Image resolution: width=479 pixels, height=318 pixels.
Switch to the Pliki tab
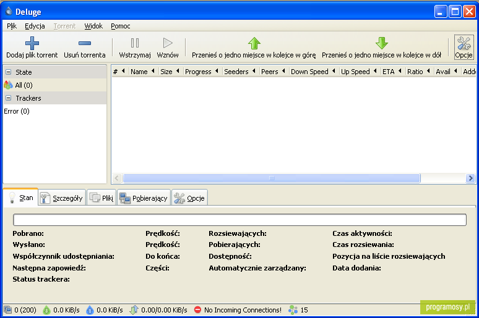[101, 198]
